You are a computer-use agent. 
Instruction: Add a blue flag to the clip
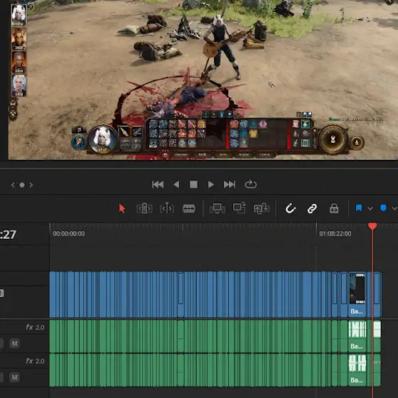[x=359, y=208]
